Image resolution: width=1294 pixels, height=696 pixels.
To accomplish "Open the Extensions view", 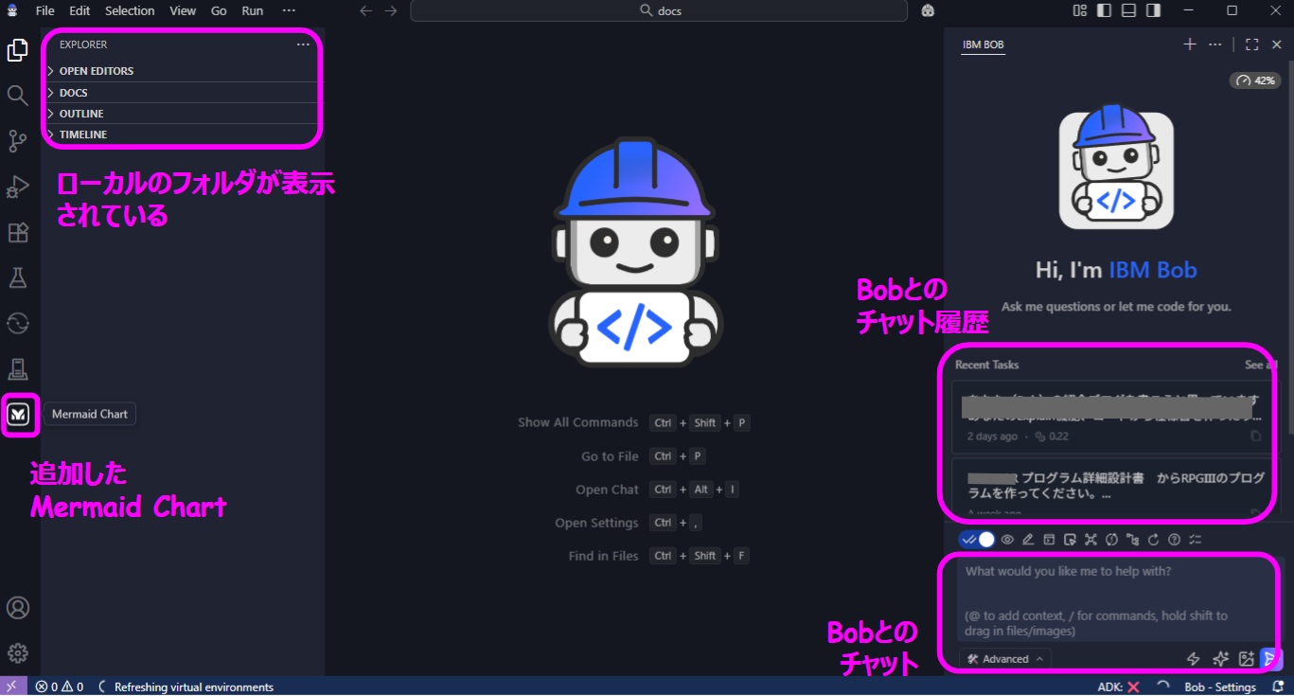I will click(17, 232).
